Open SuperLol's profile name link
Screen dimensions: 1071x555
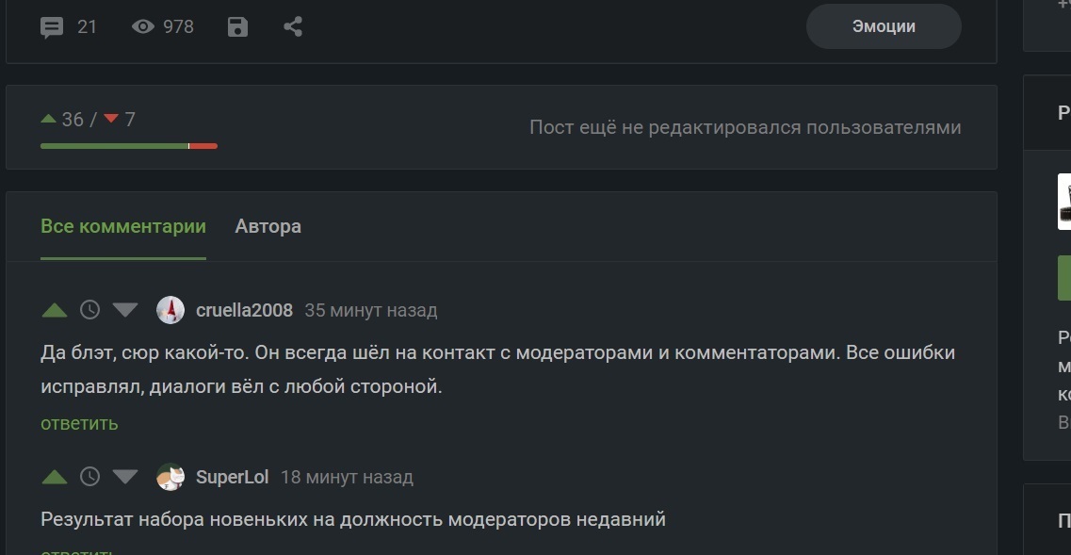pyautogui.click(x=232, y=477)
